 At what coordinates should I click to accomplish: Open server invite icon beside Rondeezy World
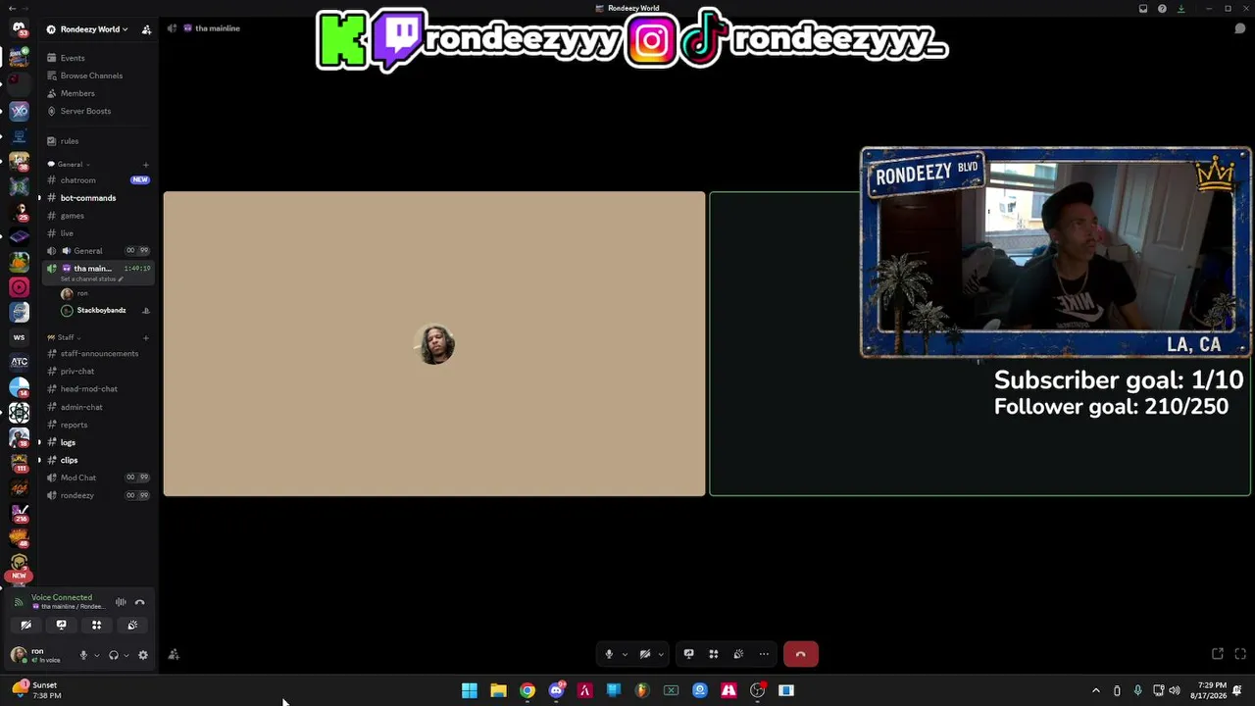pos(146,29)
